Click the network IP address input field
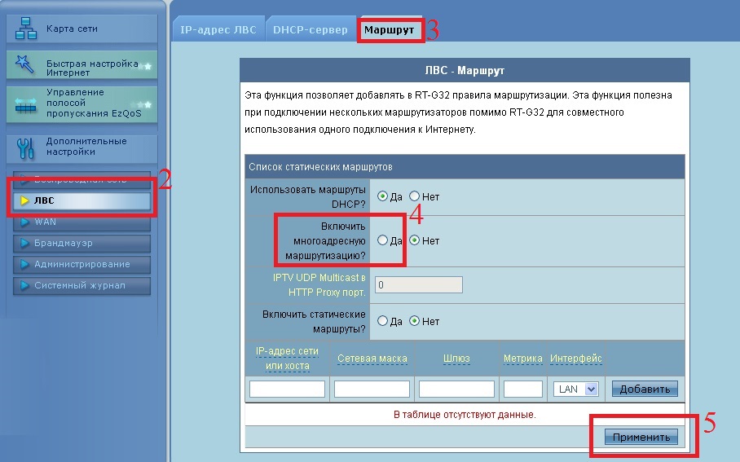The height and width of the screenshot is (462, 740). click(287, 389)
